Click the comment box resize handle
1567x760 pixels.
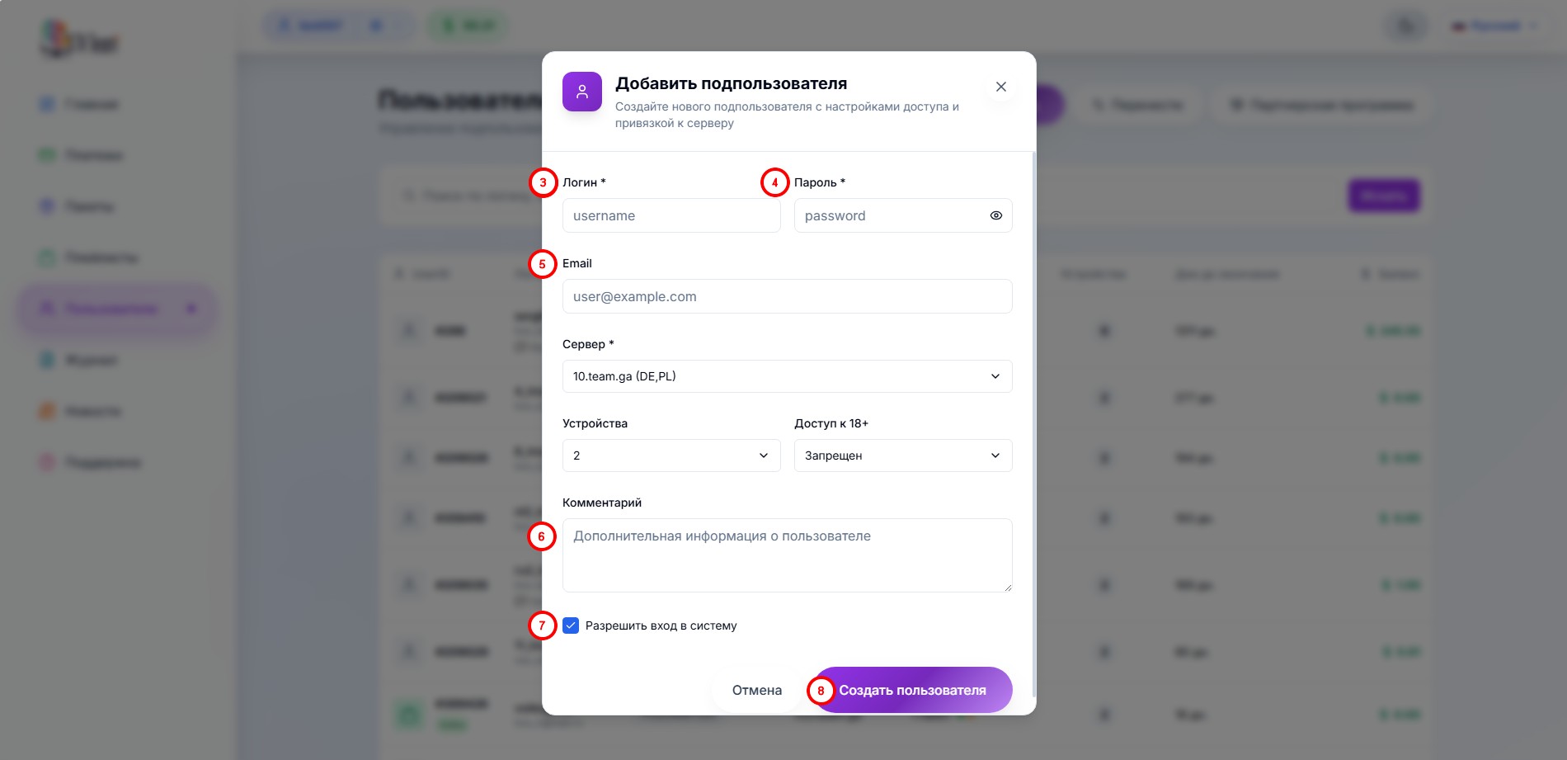click(1007, 587)
